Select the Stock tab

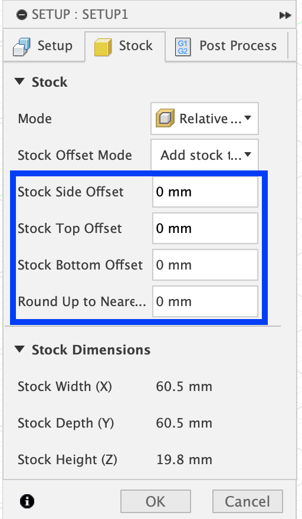pyautogui.click(x=125, y=47)
